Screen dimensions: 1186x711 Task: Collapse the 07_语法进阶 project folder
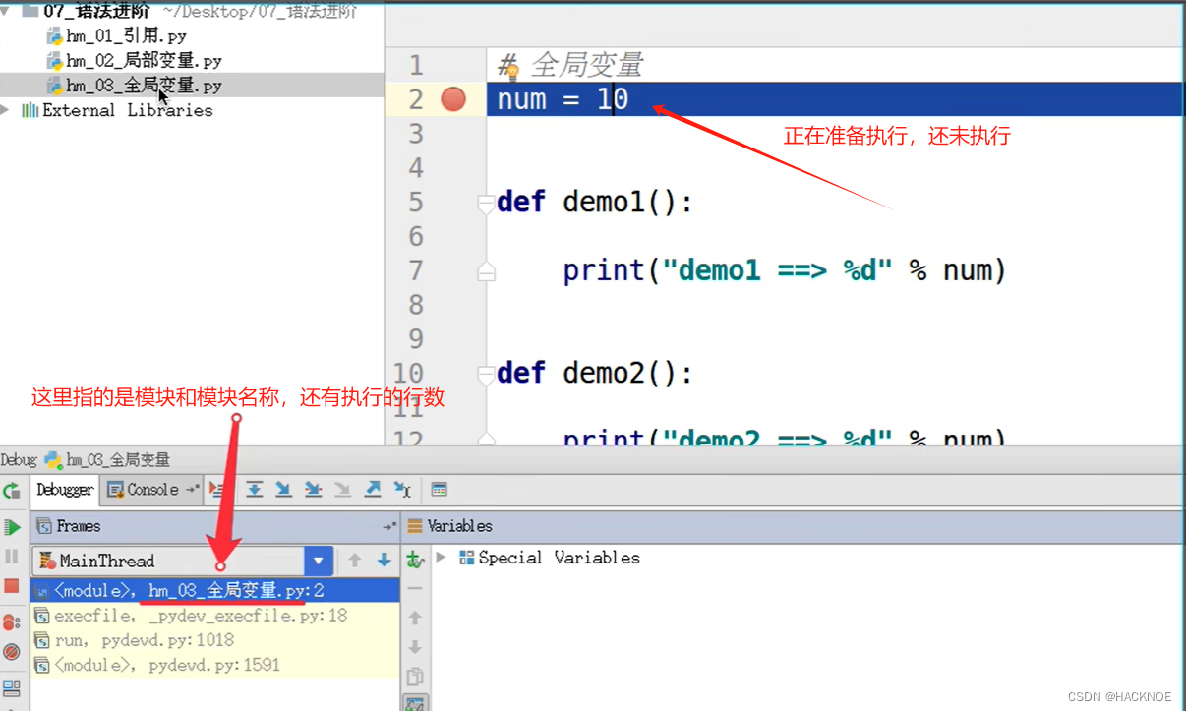click(6, 11)
